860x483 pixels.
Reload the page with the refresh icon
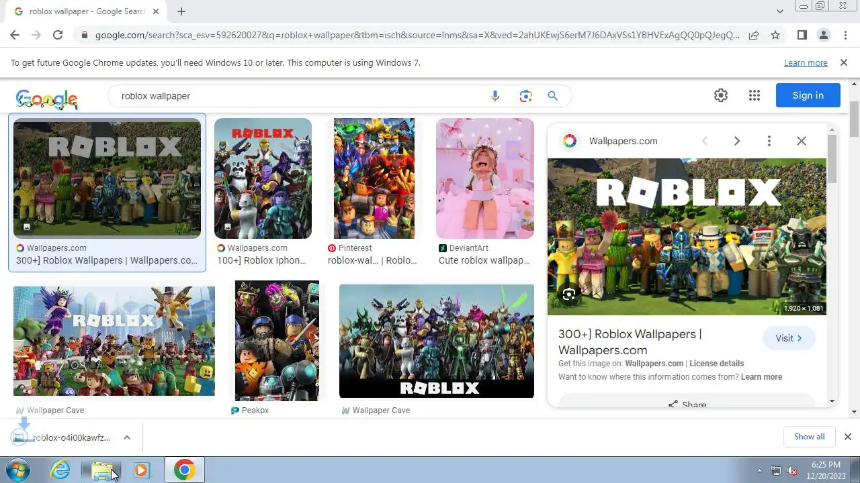pos(58,35)
